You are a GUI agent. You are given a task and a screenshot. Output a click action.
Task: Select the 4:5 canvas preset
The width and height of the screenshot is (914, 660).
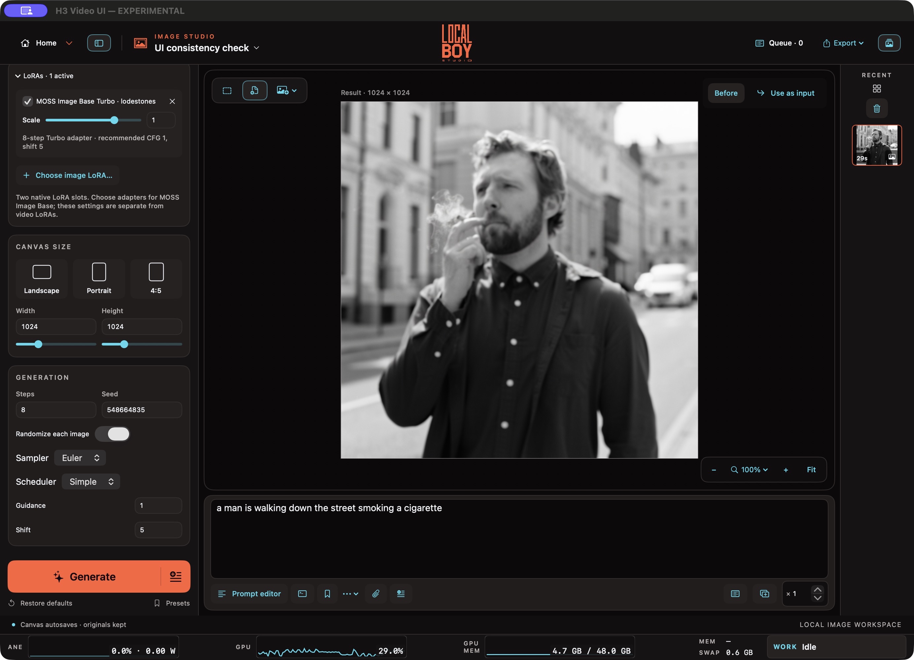point(156,278)
